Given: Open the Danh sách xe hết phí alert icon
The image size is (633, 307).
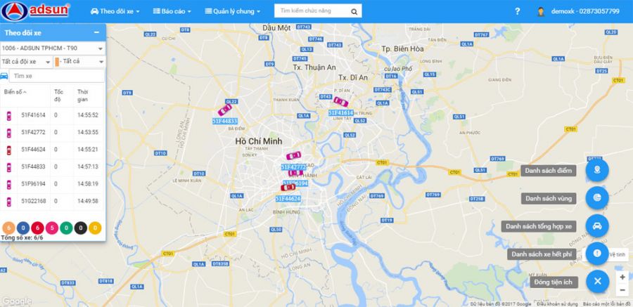Looking at the screenshot, I should point(597,254).
